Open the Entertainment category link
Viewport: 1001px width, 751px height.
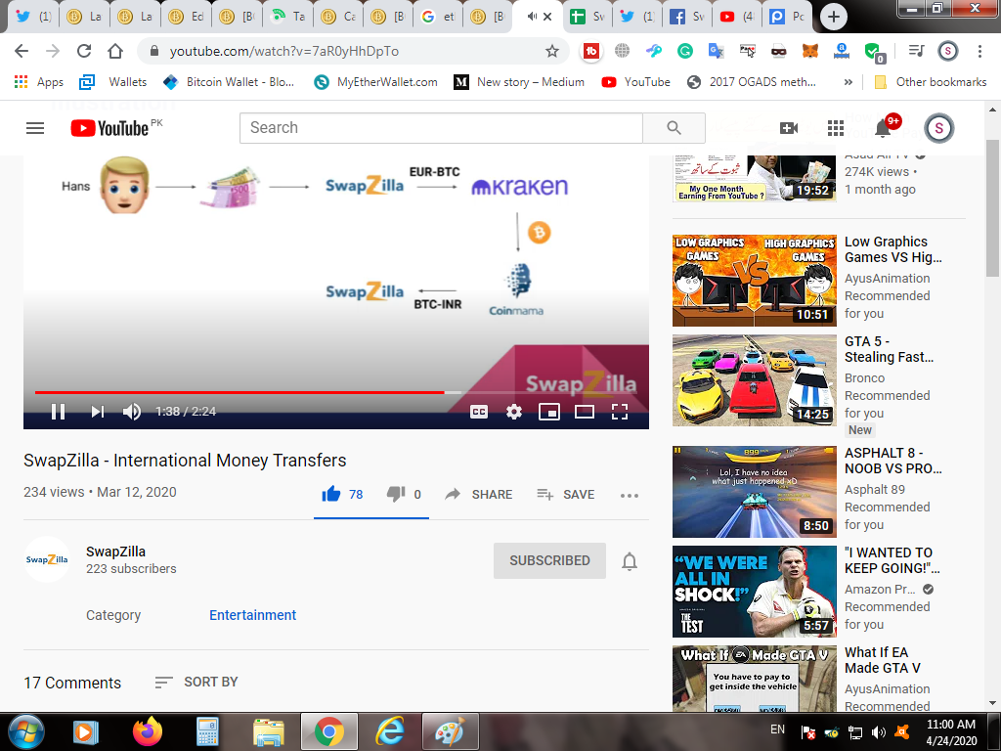[253, 615]
